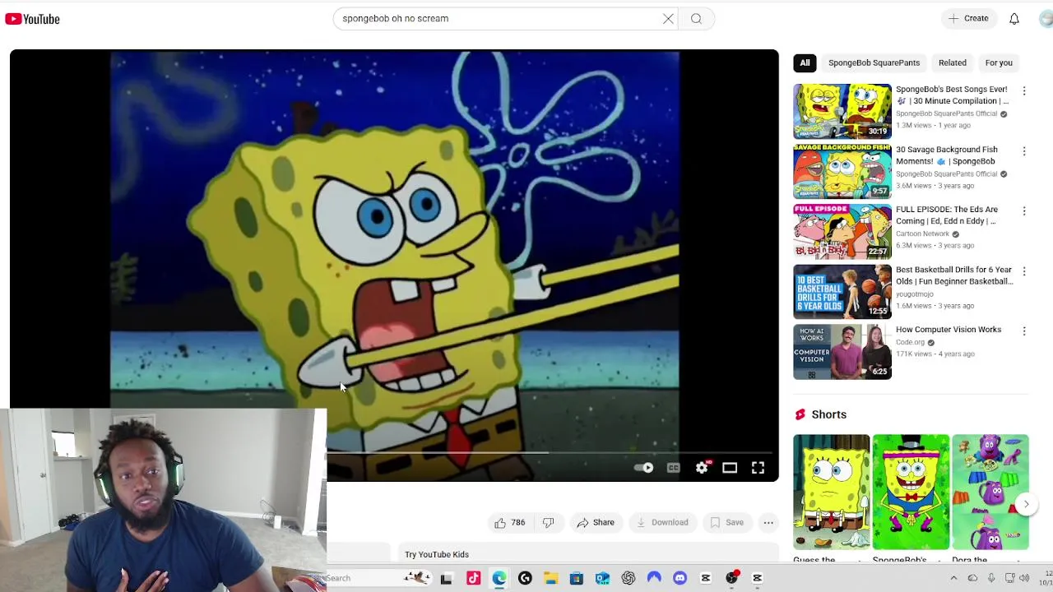The width and height of the screenshot is (1053, 592).
Task: Open 30 Savage Background Fish Moments thumbnail
Action: (842, 171)
